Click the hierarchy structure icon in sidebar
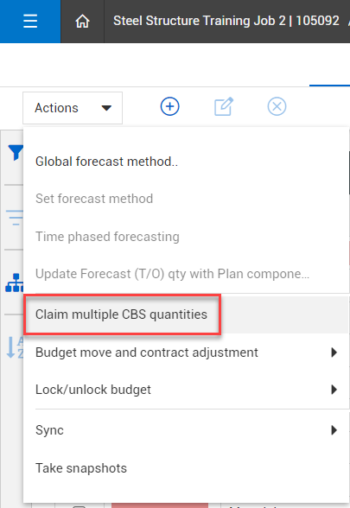 click(15, 283)
